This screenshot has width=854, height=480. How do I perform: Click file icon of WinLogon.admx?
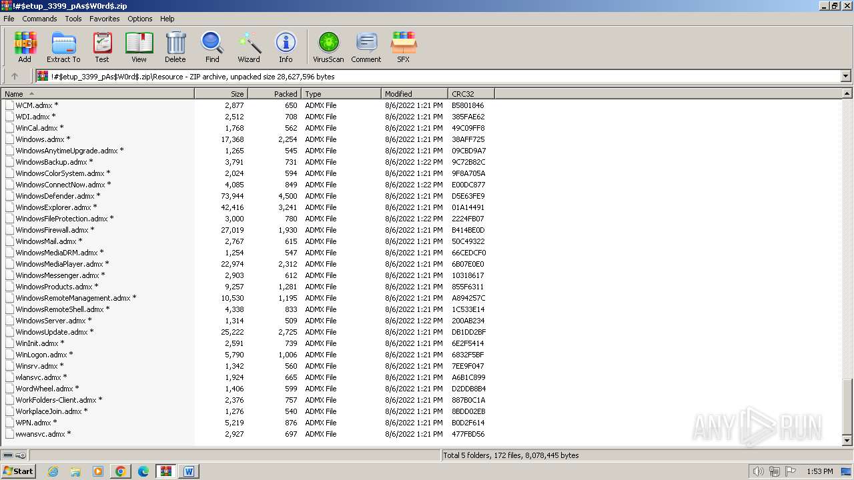point(9,355)
